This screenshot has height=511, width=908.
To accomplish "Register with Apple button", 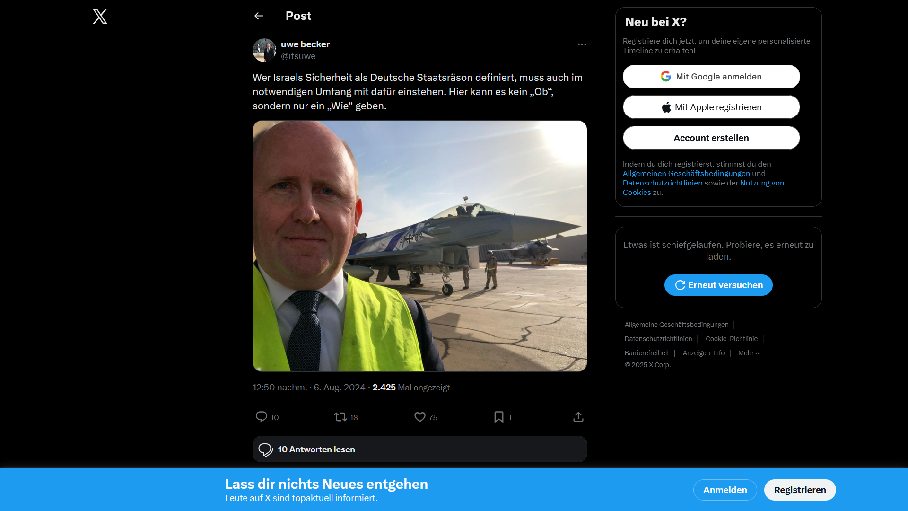I will [711, 107].
